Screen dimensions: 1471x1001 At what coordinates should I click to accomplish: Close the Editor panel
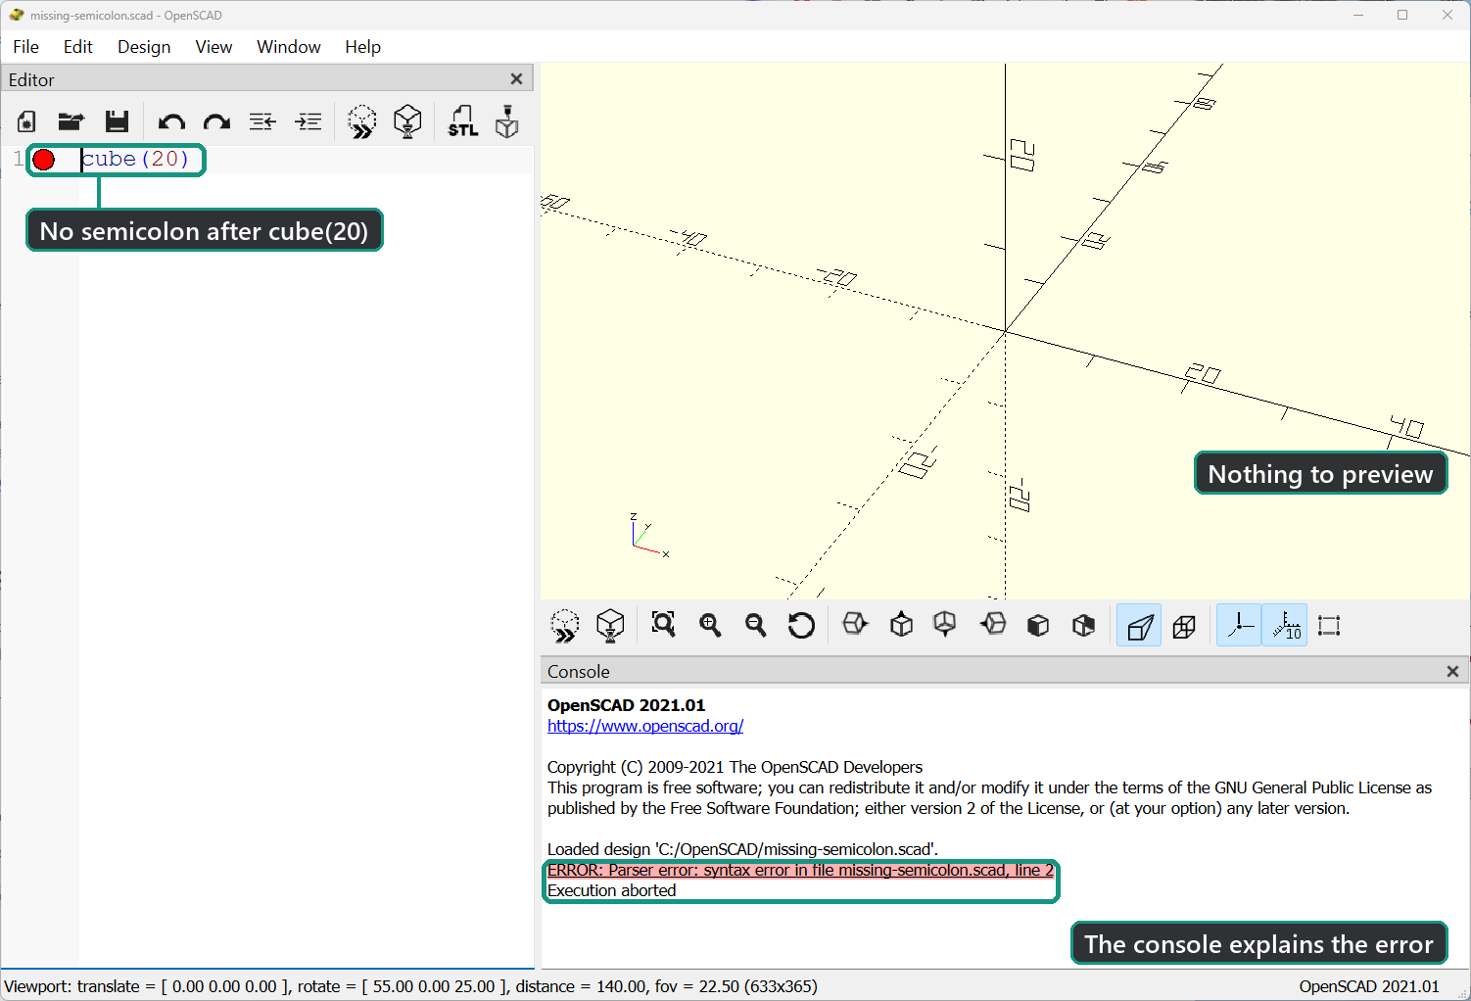point(516,79)
